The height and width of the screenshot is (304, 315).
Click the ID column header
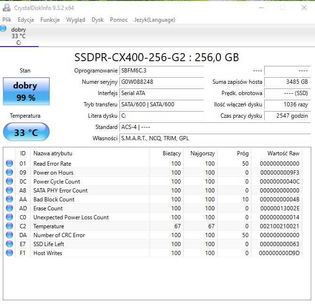(23, 153)
